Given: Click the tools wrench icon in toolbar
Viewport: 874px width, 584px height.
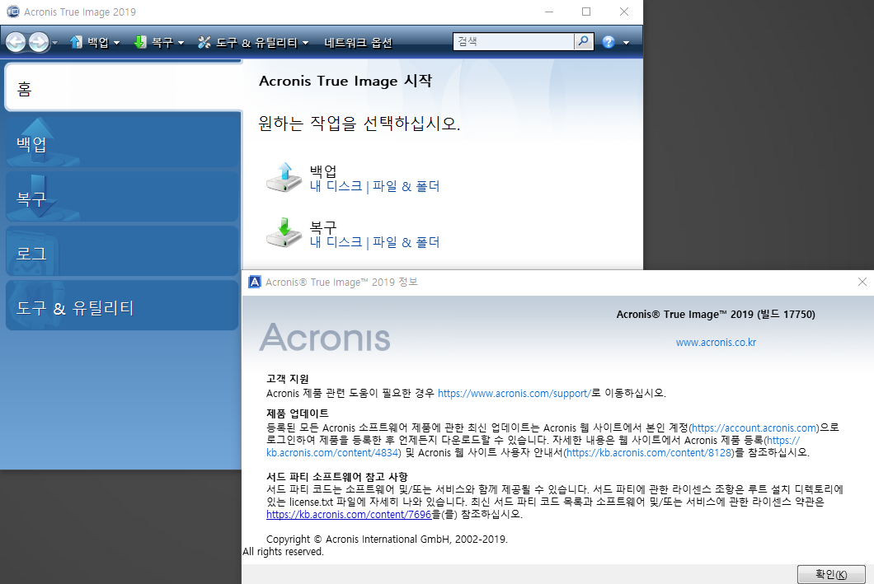Looking at the screenshot, I should [204, 42].
